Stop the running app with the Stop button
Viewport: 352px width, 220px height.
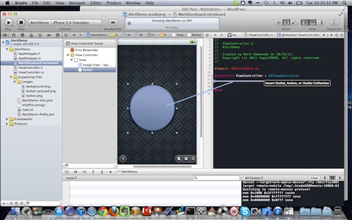tap(21, 22)
